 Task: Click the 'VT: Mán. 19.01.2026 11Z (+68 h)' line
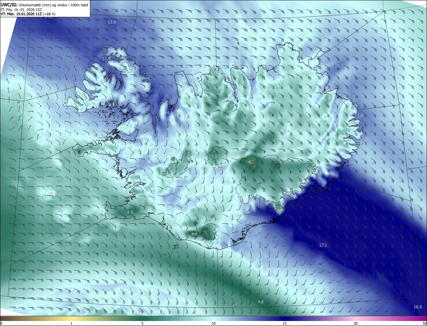[28, 14]
